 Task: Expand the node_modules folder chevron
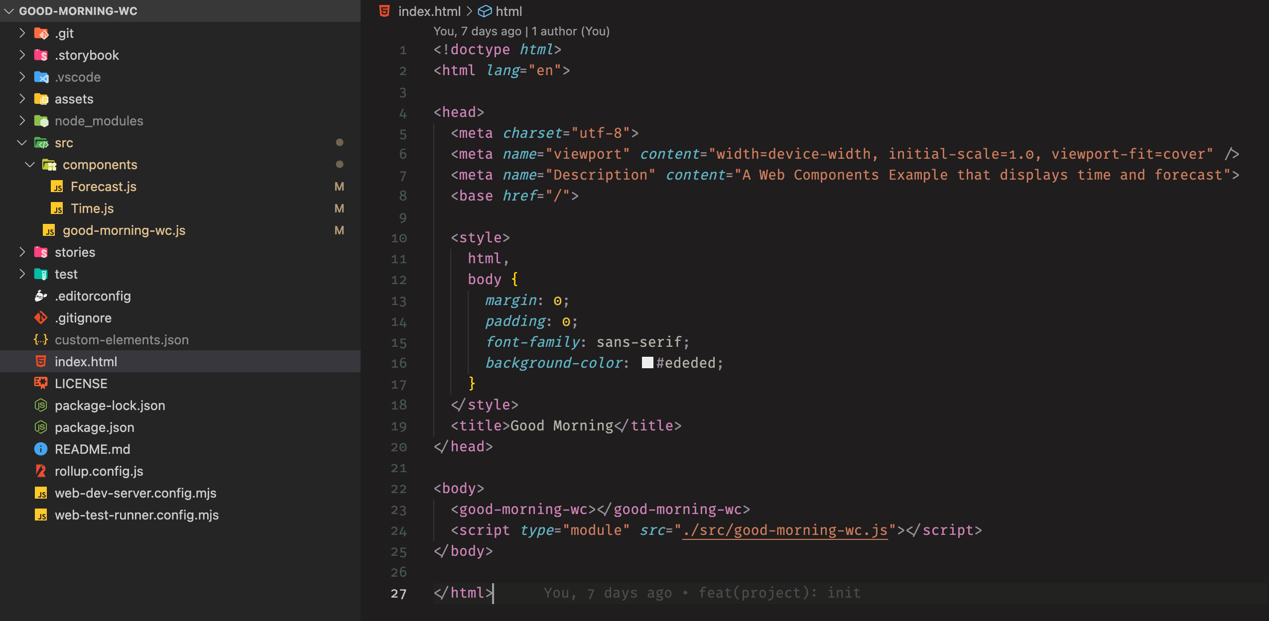click(x=22, y=121)
